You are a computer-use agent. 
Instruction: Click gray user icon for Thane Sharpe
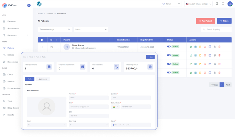tap(215, 47)
